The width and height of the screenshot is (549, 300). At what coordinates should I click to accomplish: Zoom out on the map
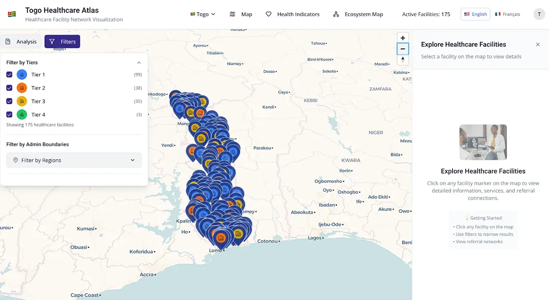click(402, 49)
